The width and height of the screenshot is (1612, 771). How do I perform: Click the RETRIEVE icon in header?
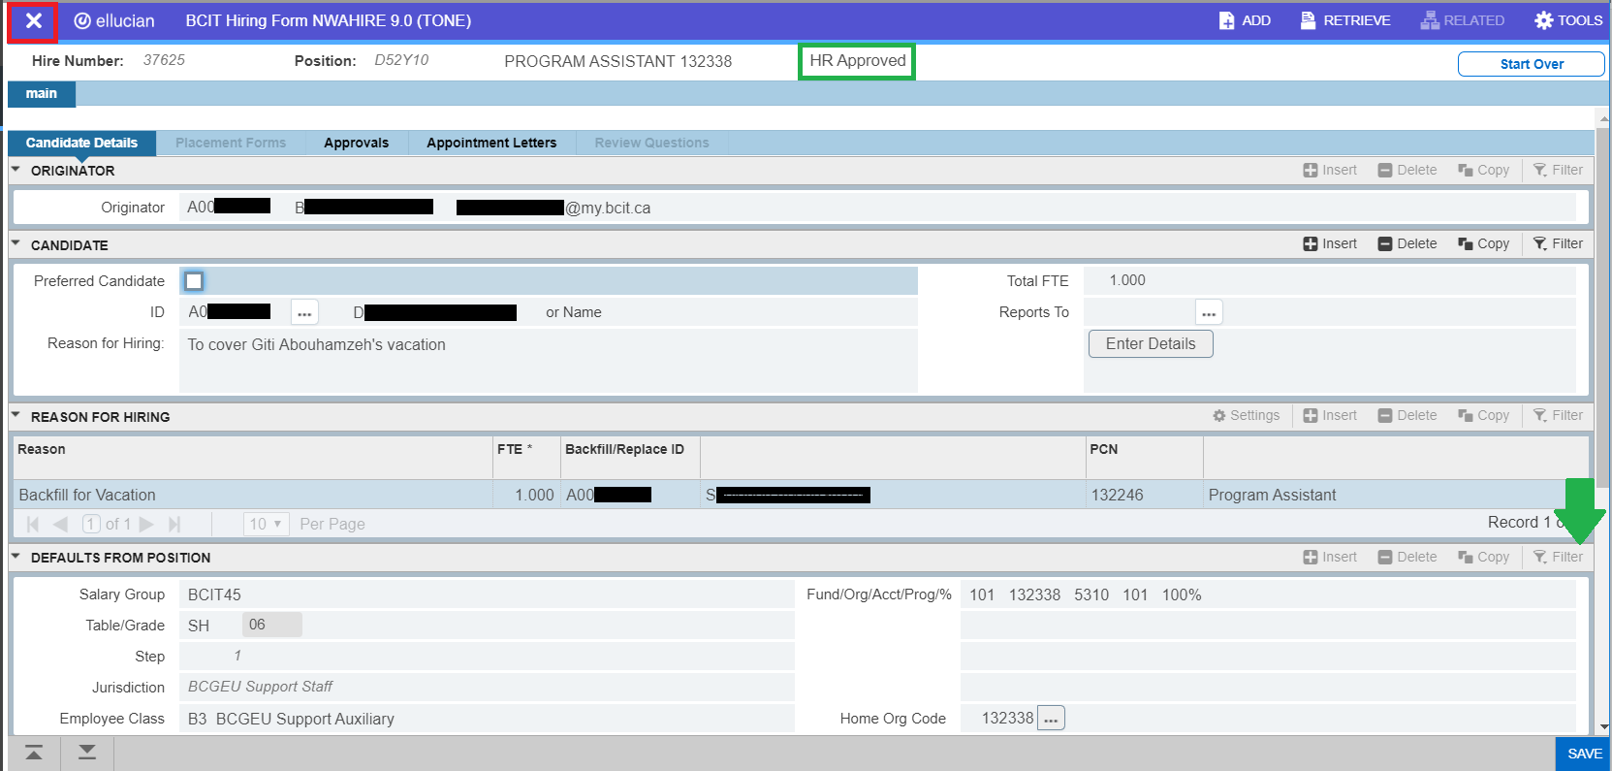click(1308, 20)
